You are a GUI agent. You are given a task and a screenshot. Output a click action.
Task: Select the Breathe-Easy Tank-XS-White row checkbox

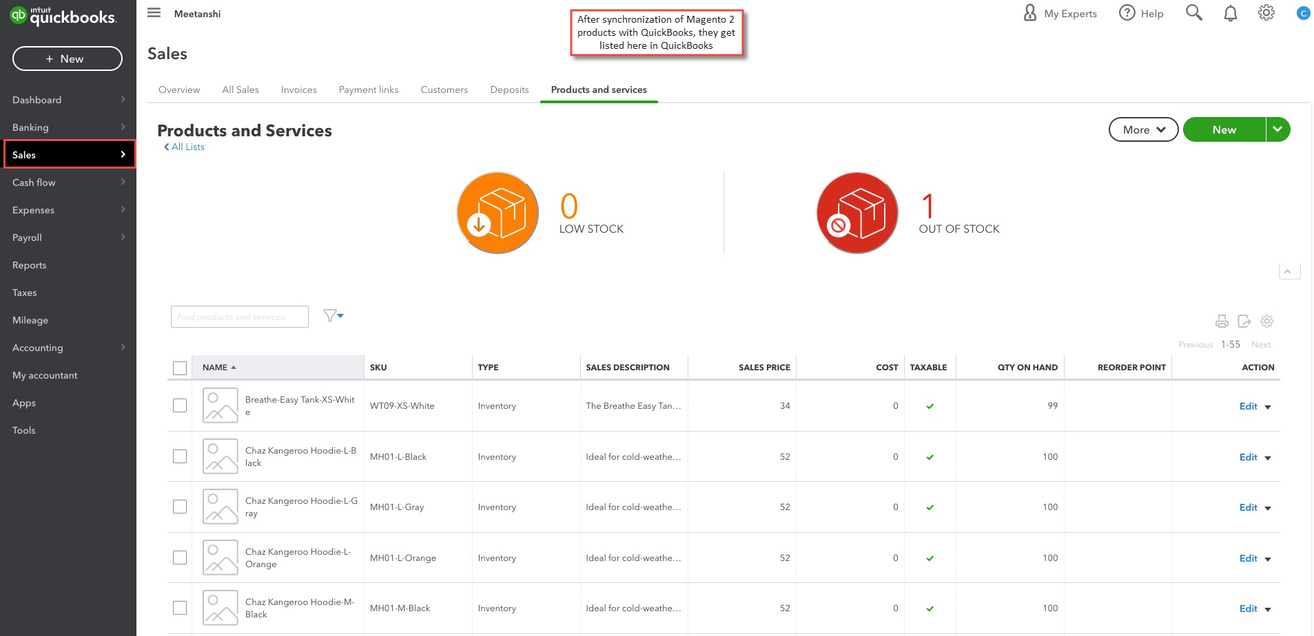click(x=180, y=405)
